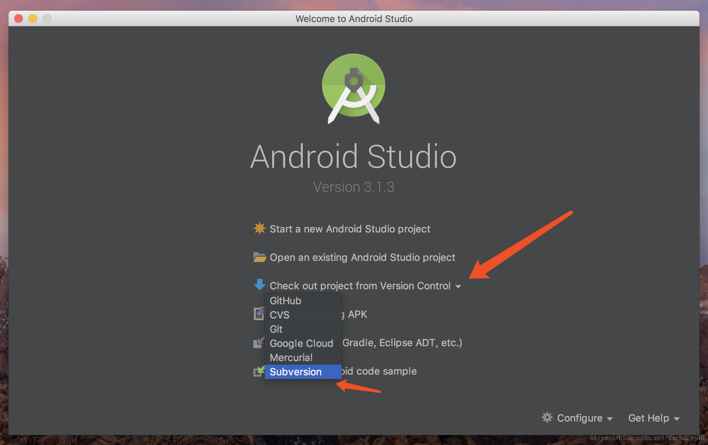Select Git in the version control list
The width and height of the screenshot is (708, 445).
coord(303,329)
